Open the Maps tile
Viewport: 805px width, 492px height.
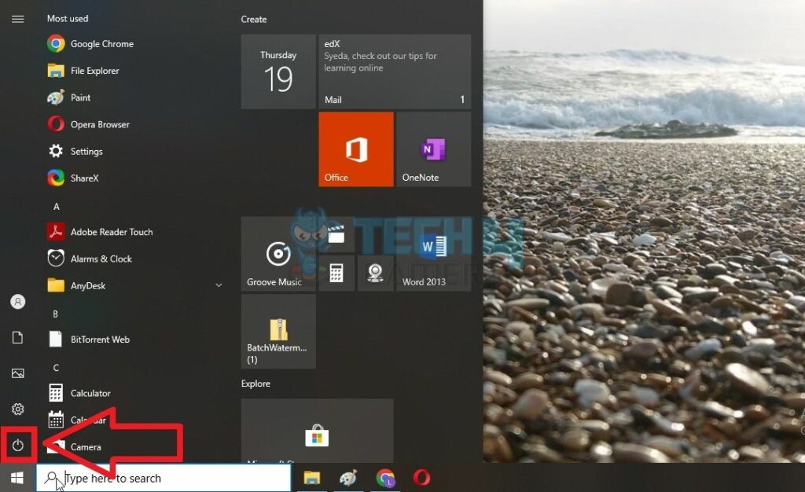[x=374, y=273]
